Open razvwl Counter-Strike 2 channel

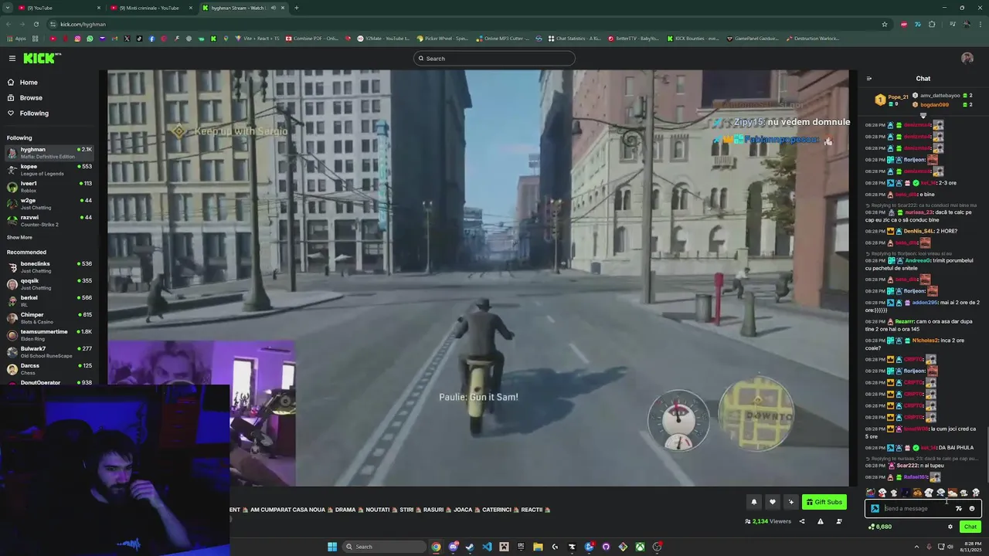tap(49, 221)
